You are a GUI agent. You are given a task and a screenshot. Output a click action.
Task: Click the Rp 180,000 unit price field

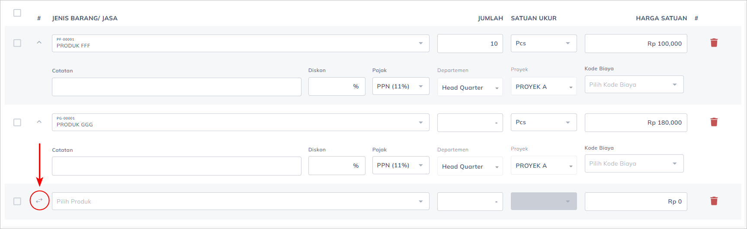point(635,123)
